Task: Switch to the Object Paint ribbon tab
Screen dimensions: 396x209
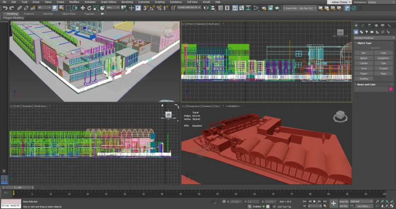Action: click(x=69, y=14)
